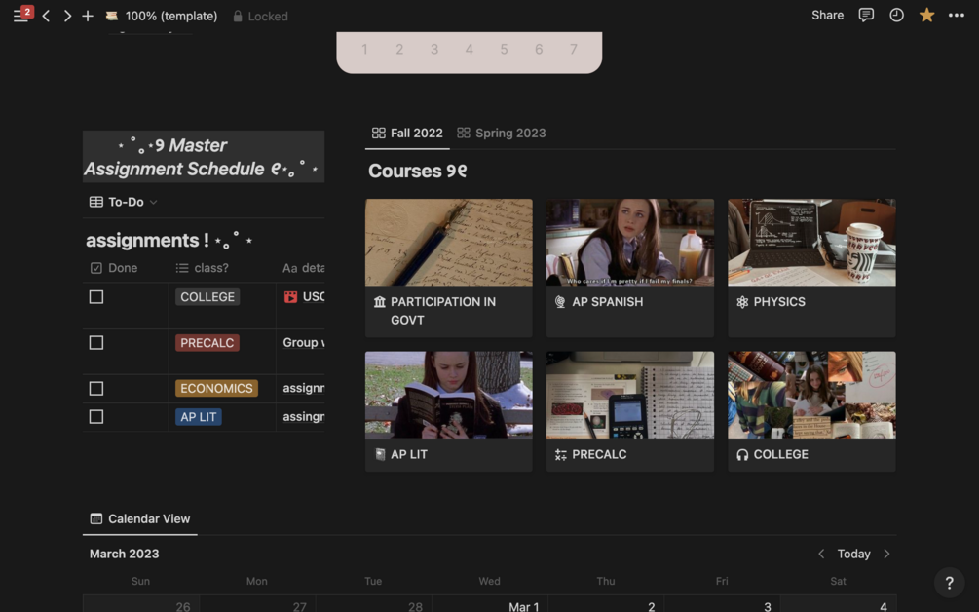Screen dimensions: 979x612
Task: Click the COLLEGE collage thumbnail
Action: click(811, 395)
